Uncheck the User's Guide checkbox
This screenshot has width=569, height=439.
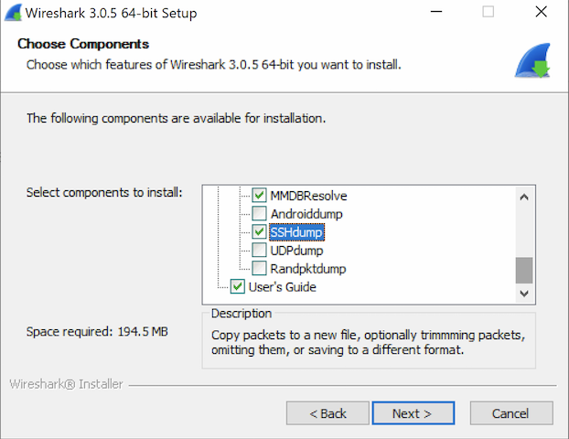point(237,286)
